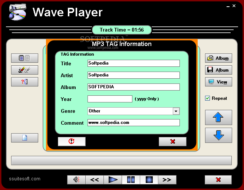Minimize the Wave Player window
The height and width of the screenshot is (190, 244).
228,6
